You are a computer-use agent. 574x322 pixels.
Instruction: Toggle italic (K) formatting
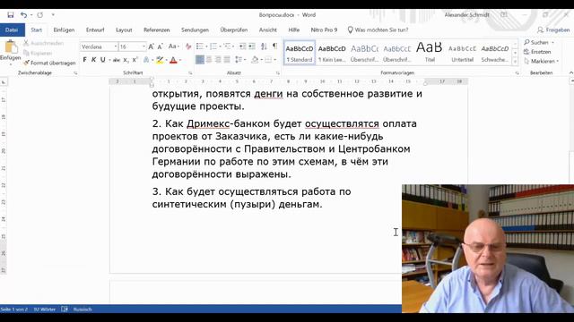tap(93, 60)
